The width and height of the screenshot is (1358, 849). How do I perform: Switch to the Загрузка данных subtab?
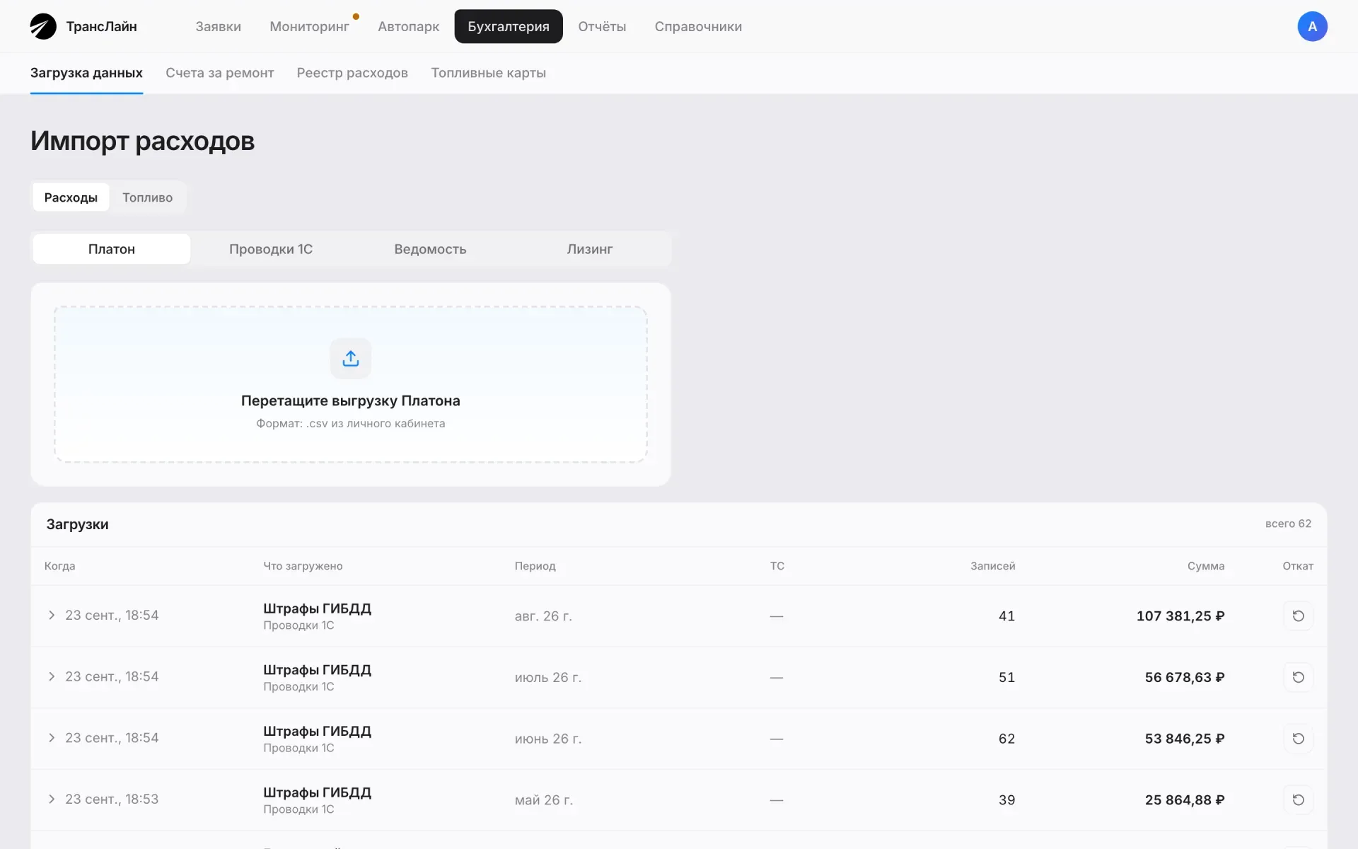86,73
